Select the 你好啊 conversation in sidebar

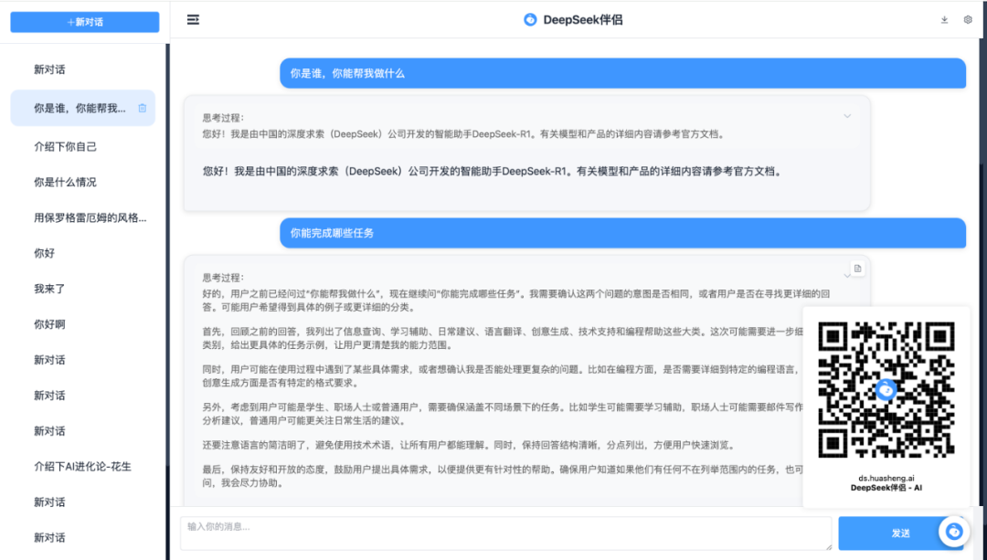(49, 324)
